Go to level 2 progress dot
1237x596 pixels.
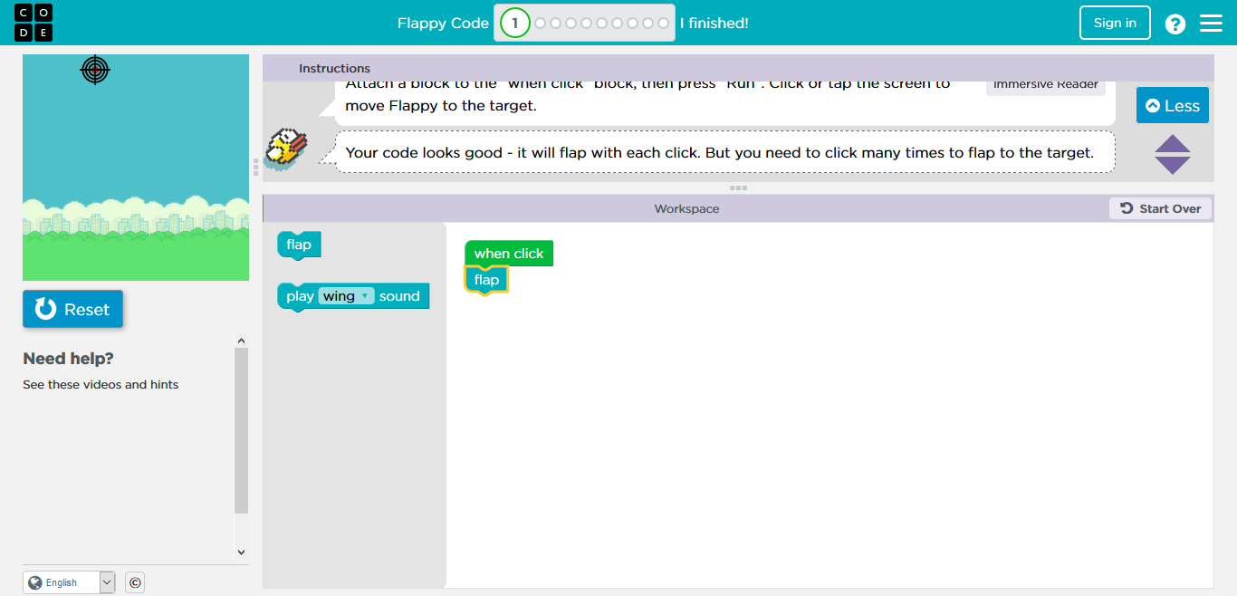(541, 24)
